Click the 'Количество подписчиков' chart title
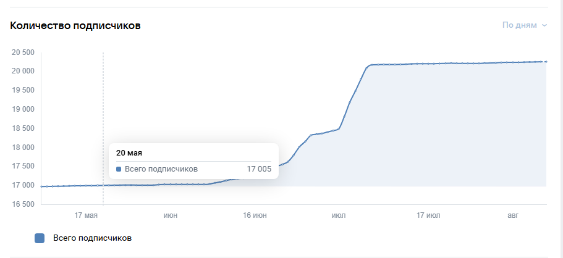The width and height of the screenshot is (563, 258). pyautogui.click(x=75, y=26)
